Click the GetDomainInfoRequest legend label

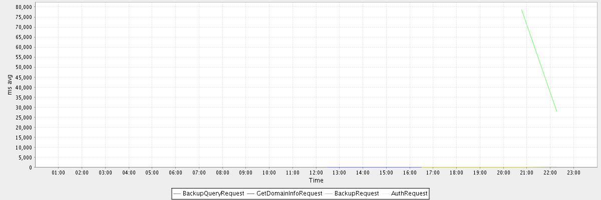pyautogui.click(x=289, y=193)
